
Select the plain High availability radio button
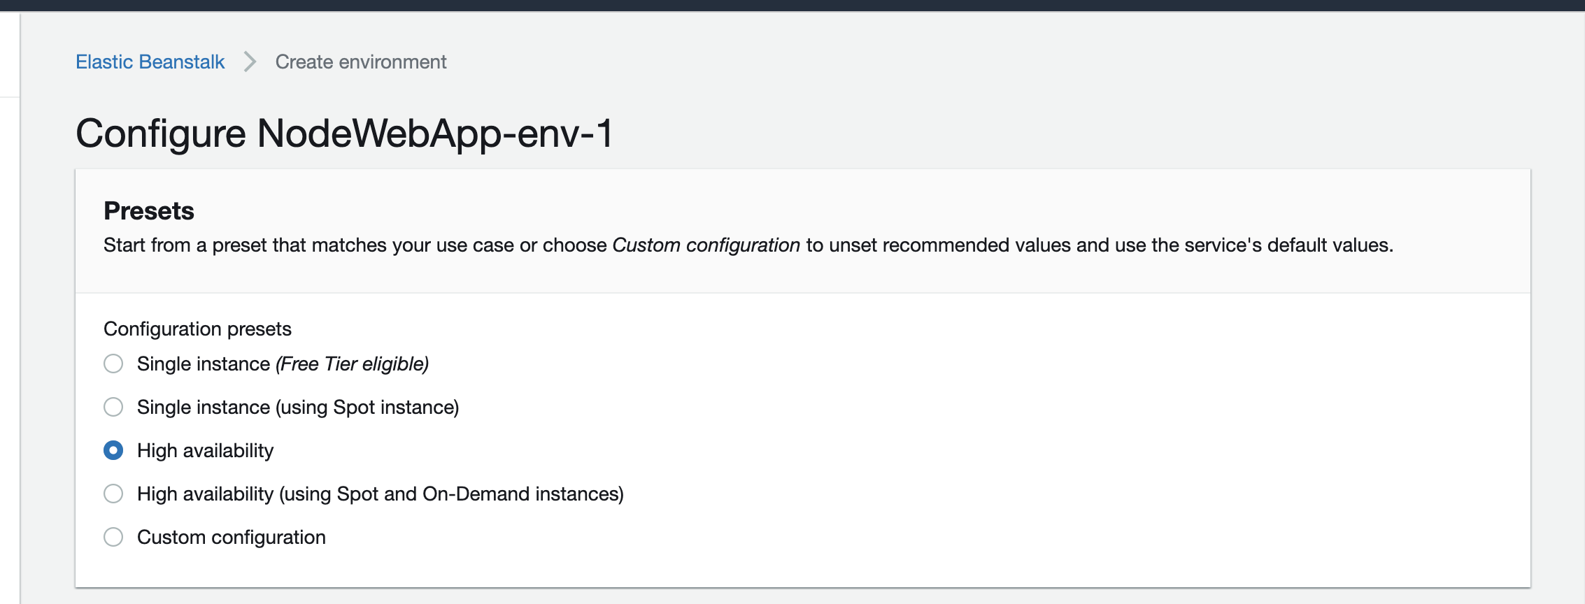(113, 451)
